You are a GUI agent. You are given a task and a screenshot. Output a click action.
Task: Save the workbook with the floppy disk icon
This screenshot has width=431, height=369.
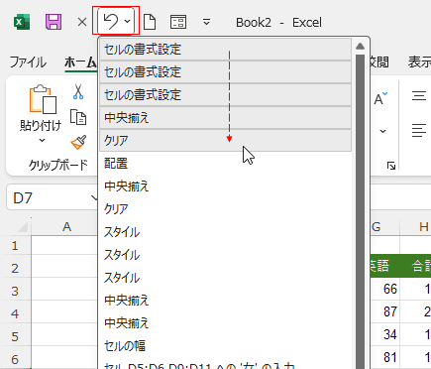[54, 22]
